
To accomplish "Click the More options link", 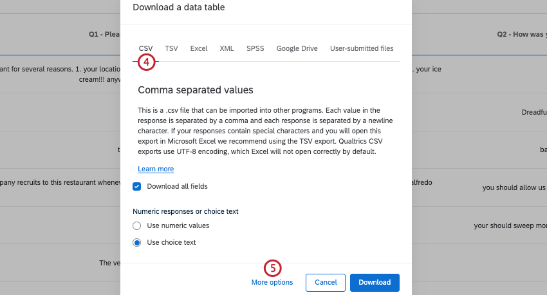I will pos(272,282).
